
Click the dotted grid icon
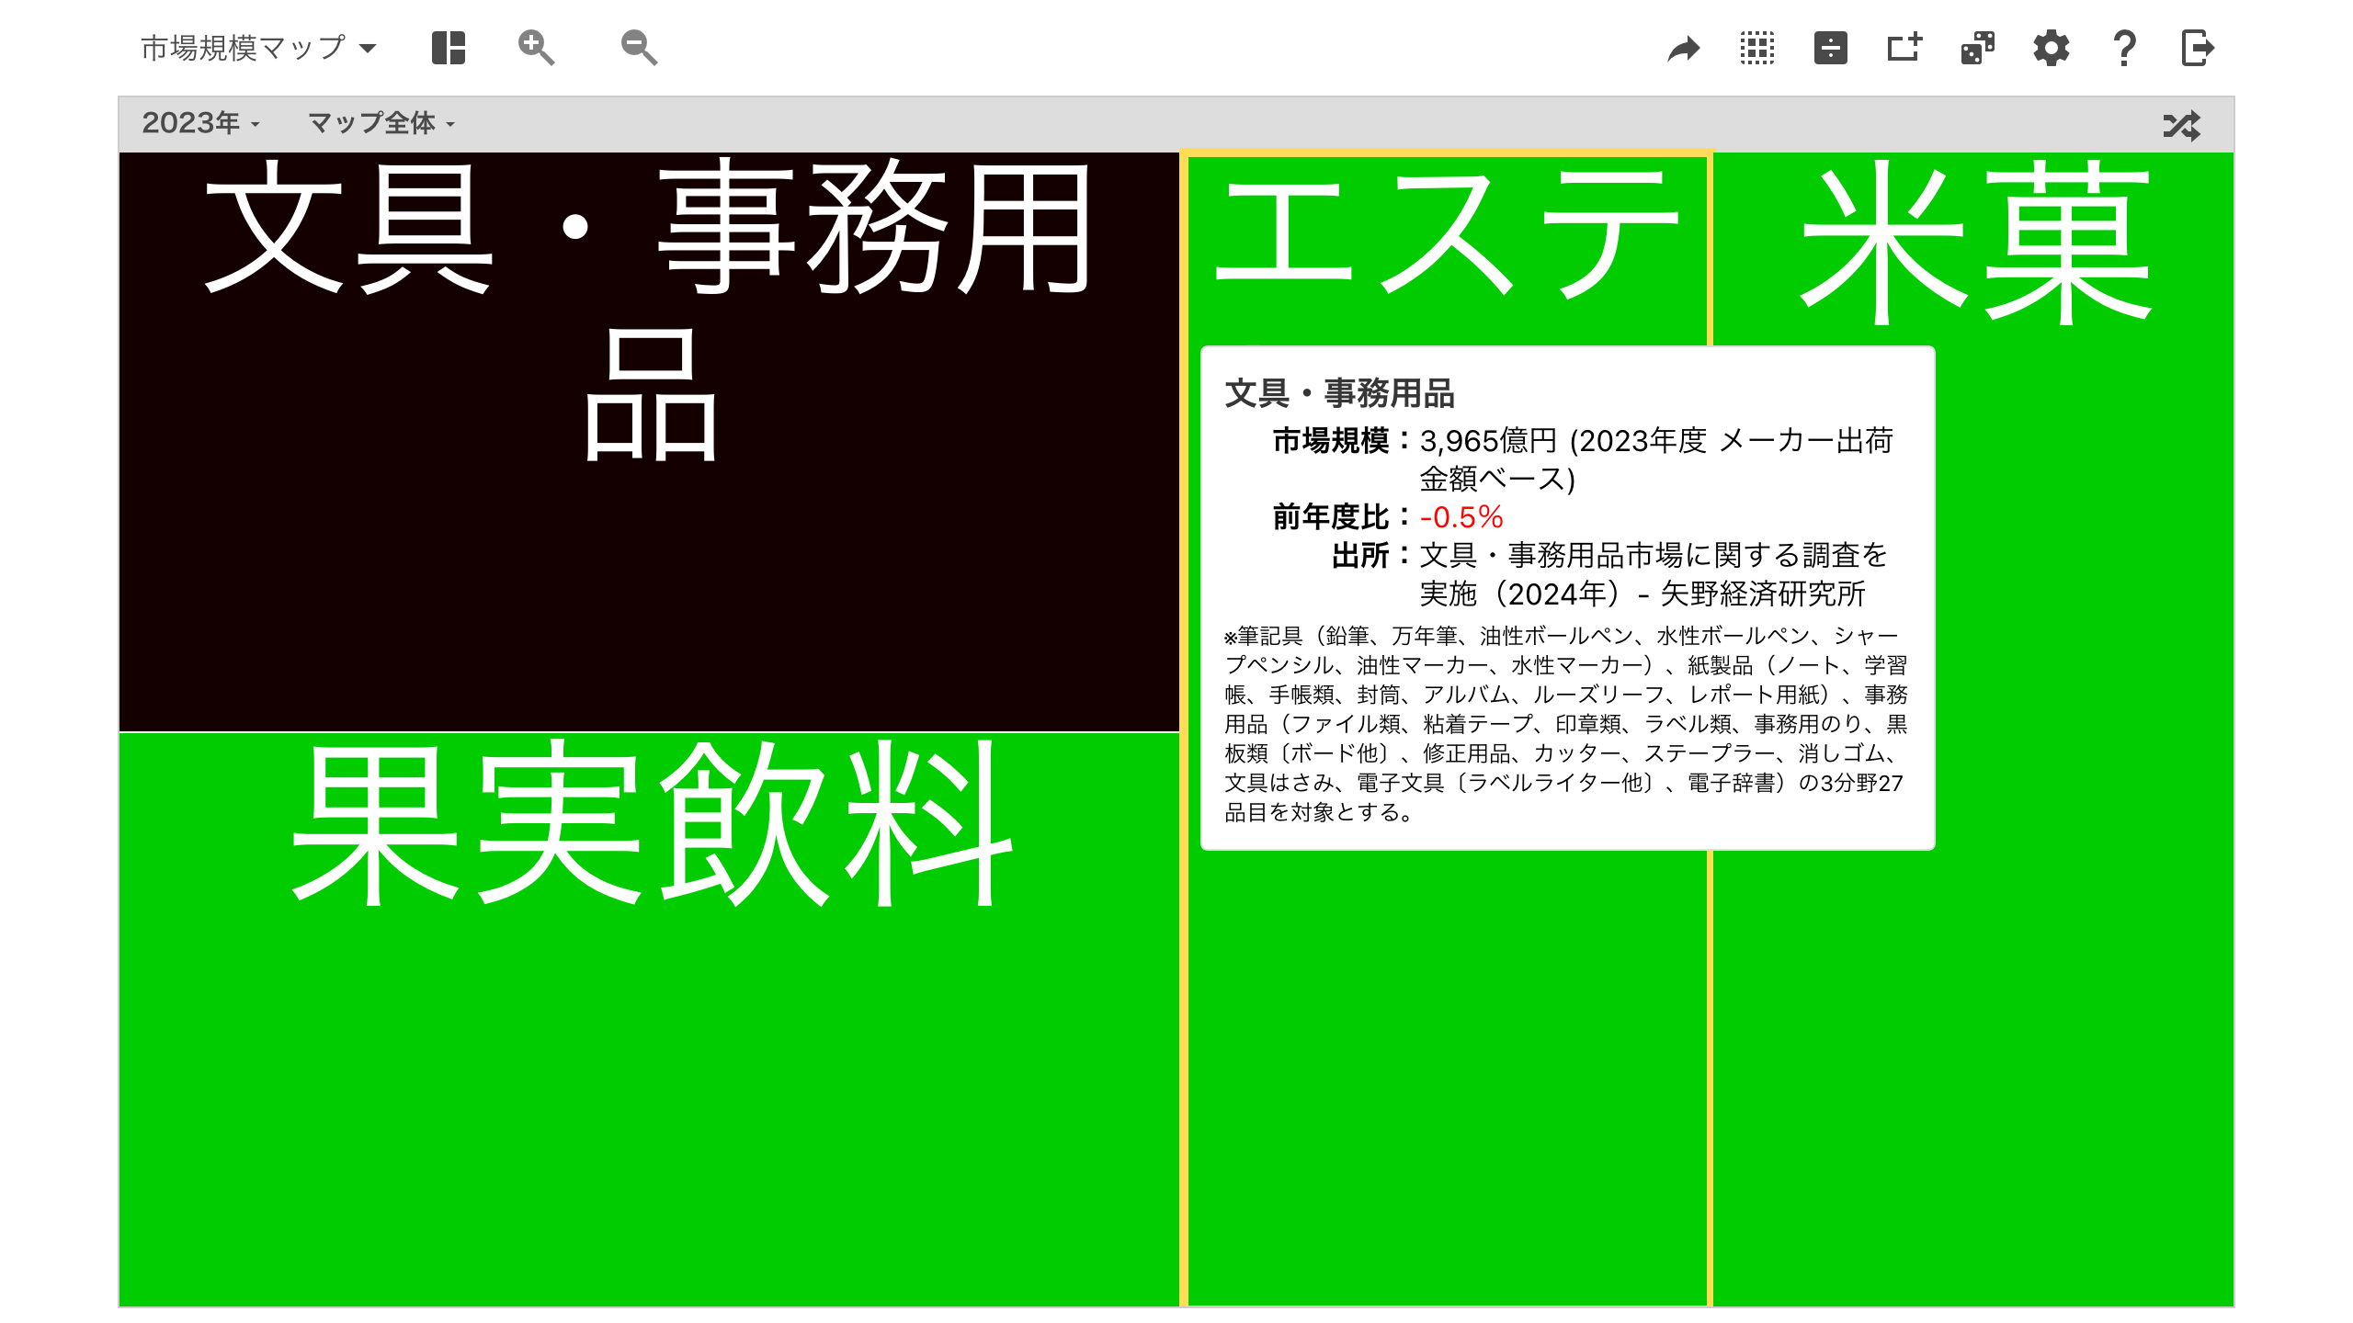click(1756, 48)
